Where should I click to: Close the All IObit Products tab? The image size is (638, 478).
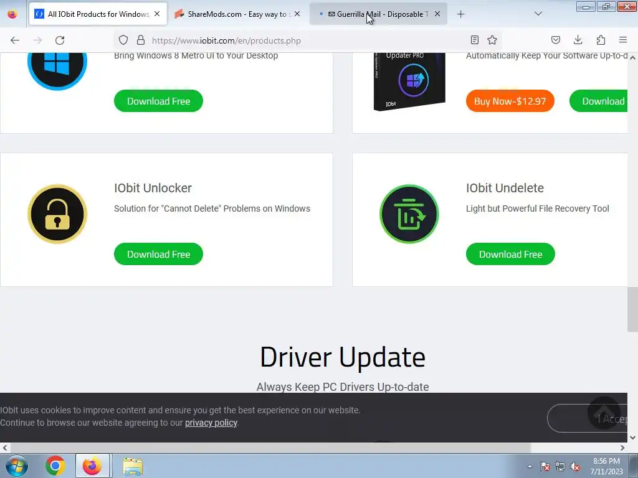(157, 14)
